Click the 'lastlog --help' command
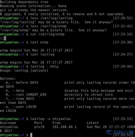The image size is (135, 137). tap(44, 66)
